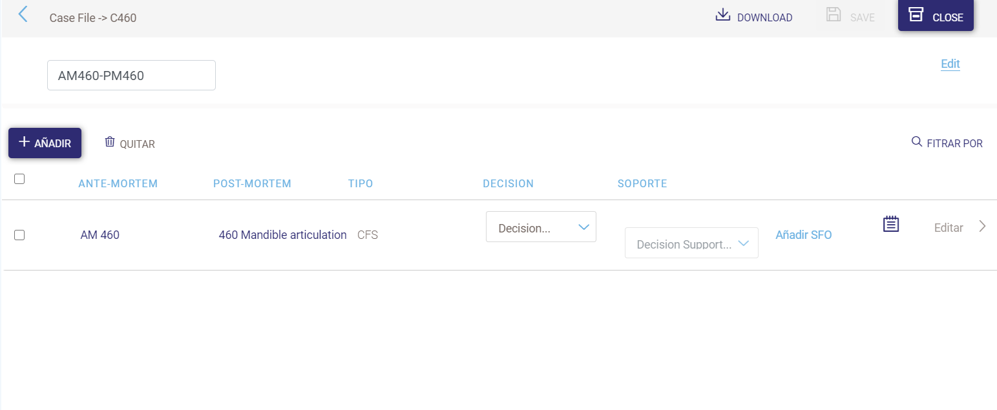Image resolution: width=997 pixels, height=410 pixels.
Task: Click the Save floppy disk icon
Action: [834, 15]
